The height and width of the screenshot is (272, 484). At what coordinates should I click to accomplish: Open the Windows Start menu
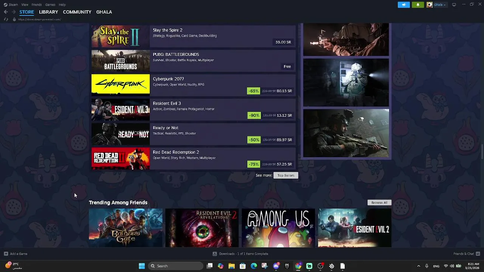(x=142, y=266)
